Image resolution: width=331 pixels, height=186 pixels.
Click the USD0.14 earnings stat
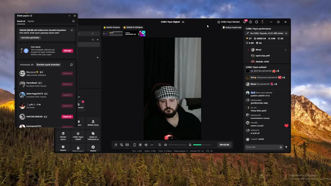tap(260, 38)
